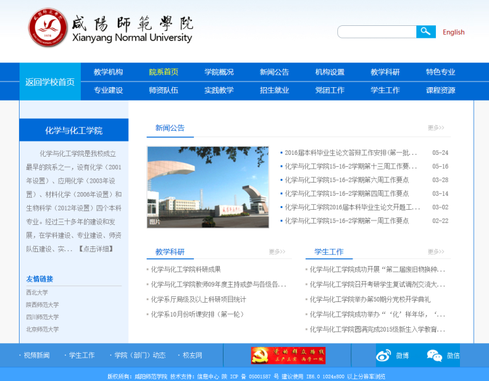Select 院系首页 in navigation menu

164,72
